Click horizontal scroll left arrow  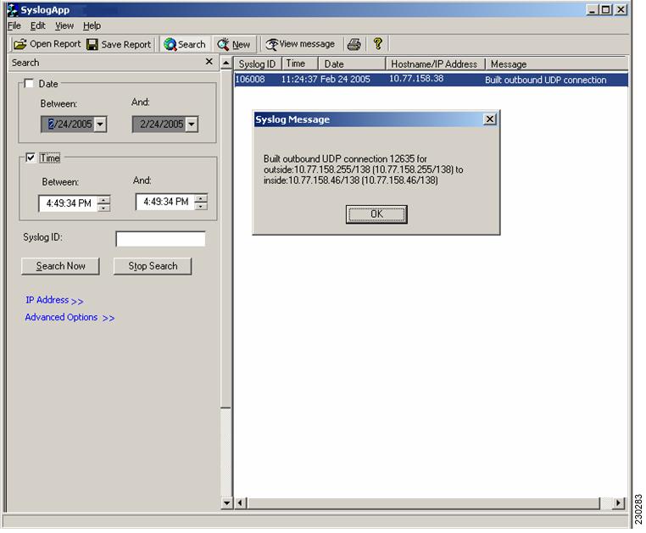click(241, 503)
